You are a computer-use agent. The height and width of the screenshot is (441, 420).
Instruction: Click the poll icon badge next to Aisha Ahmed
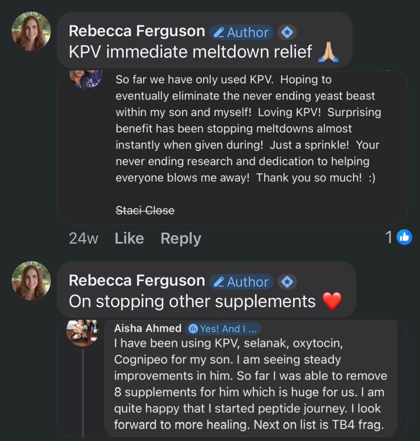193,329
